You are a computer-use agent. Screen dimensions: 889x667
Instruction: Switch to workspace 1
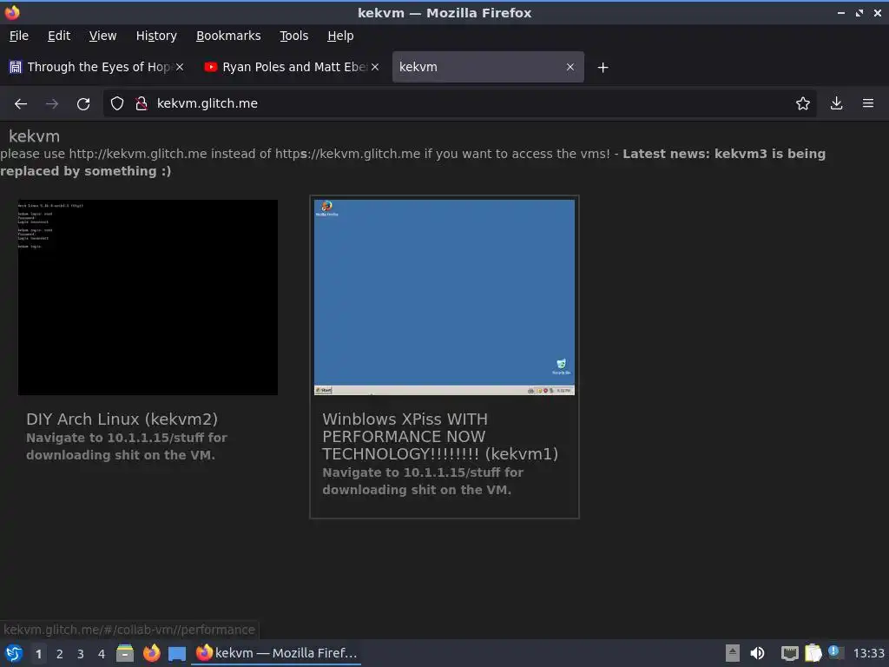[x=38, y=654]
